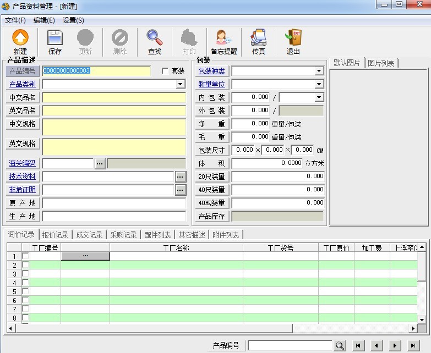The height and width of the screenshot is (353, 431).
Task: Toggle the 套装 checkbox
Action: click(165, 71)
